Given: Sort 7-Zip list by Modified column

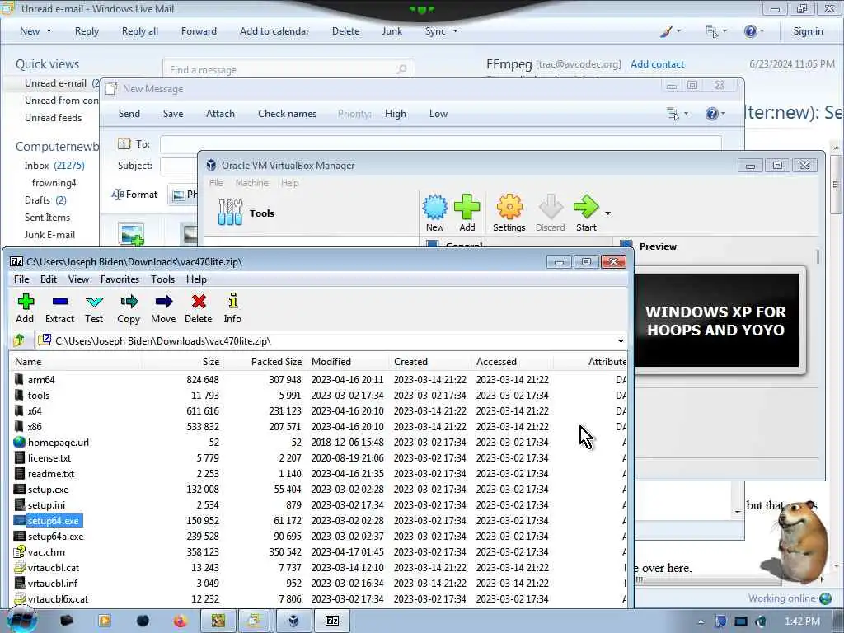Looking at the screenshot, I should click(x=331, y=362).
